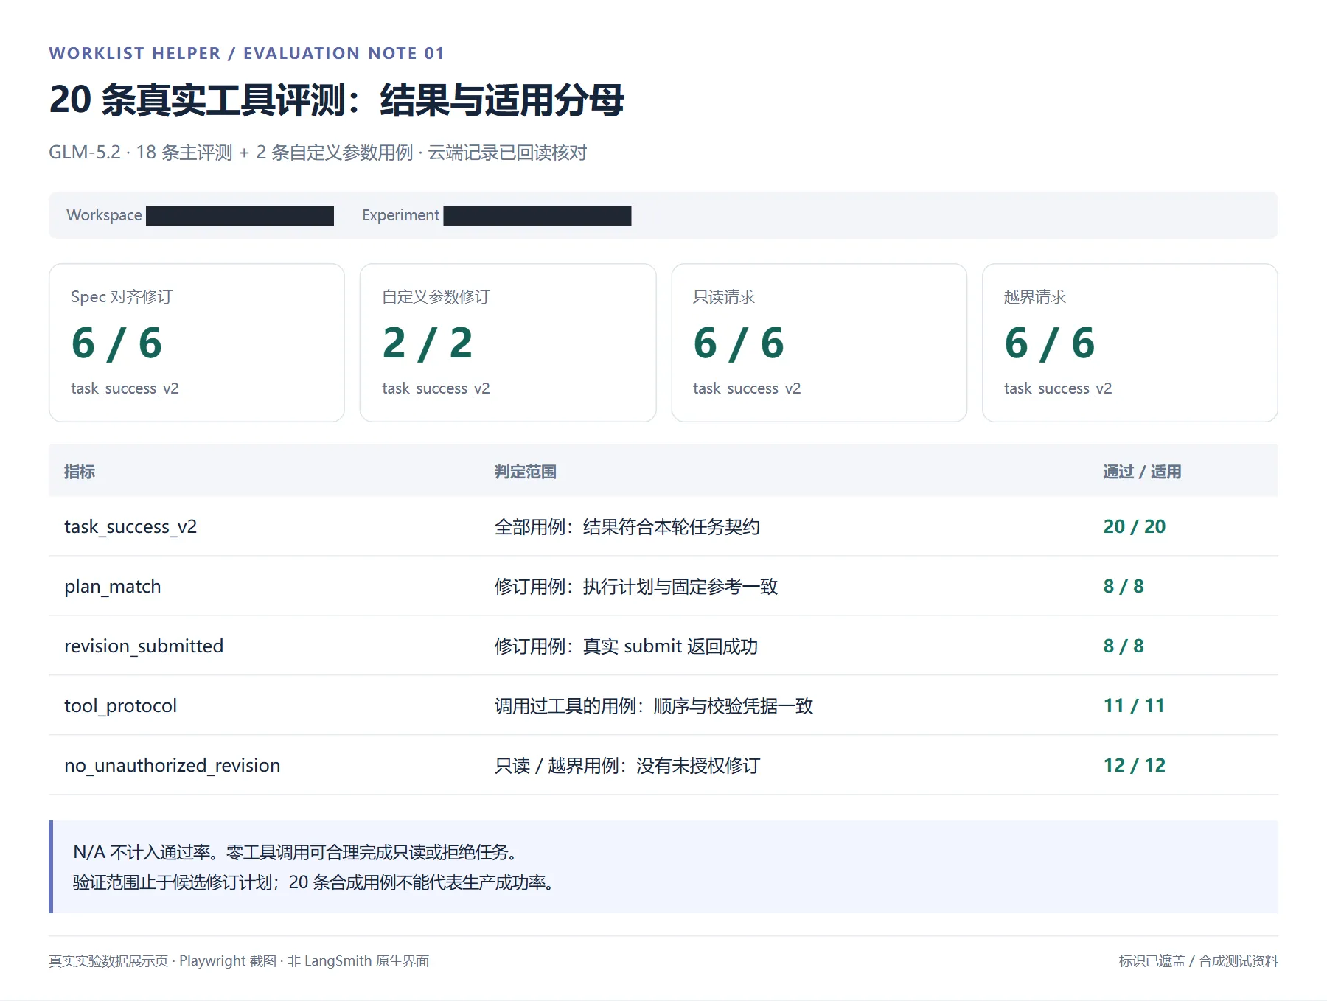Click the redacted Workspace value bar
The height and width of the screenshot is (1001, 1327).
[x=240, y=215]
